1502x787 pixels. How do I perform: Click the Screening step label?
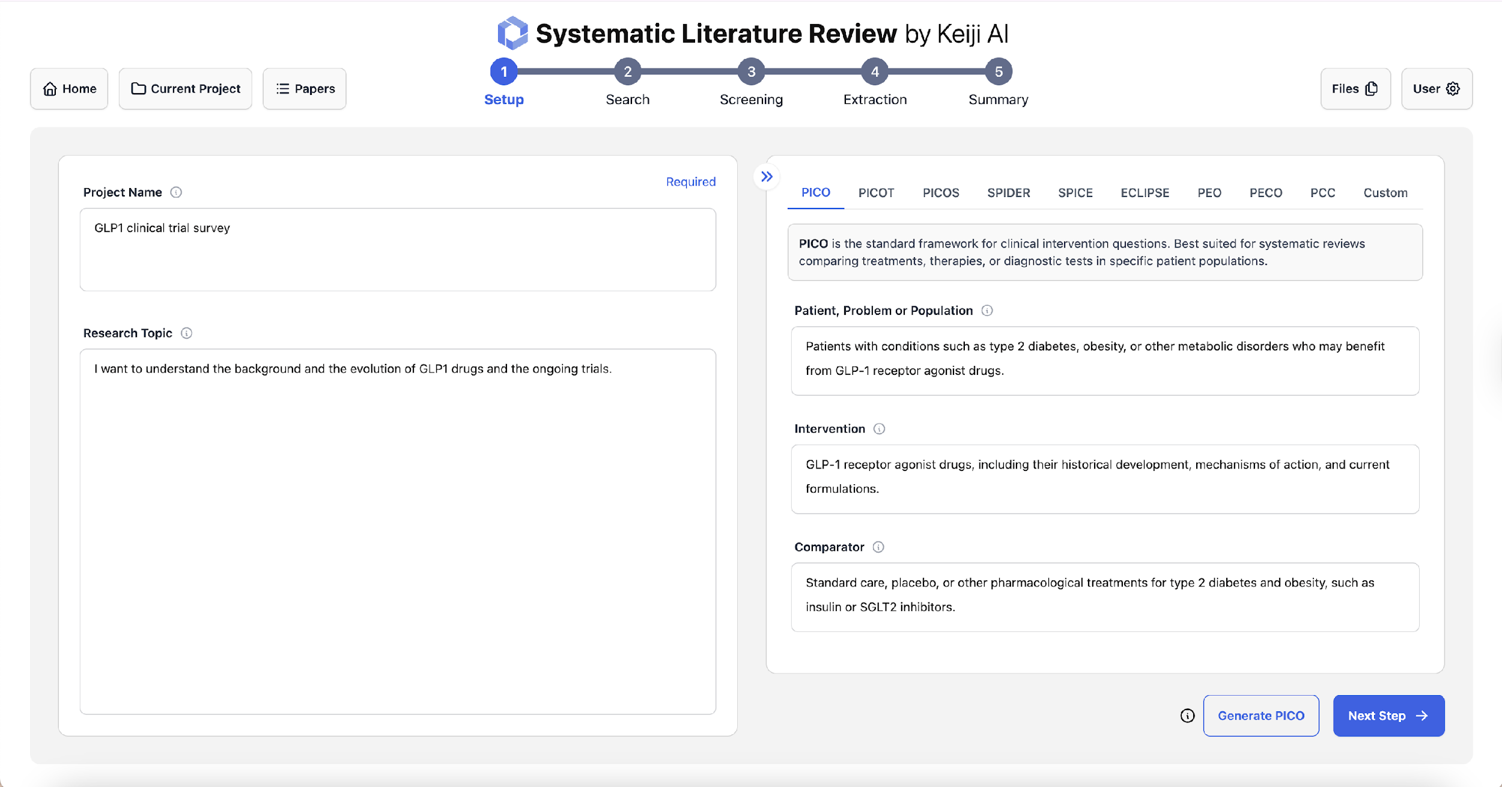(752, 100)
